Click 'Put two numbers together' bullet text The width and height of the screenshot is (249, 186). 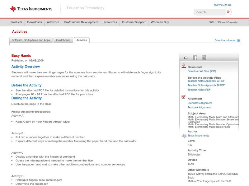tap(50, 137)
